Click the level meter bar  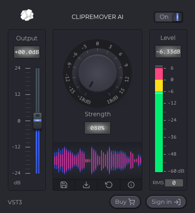point(159,119)
